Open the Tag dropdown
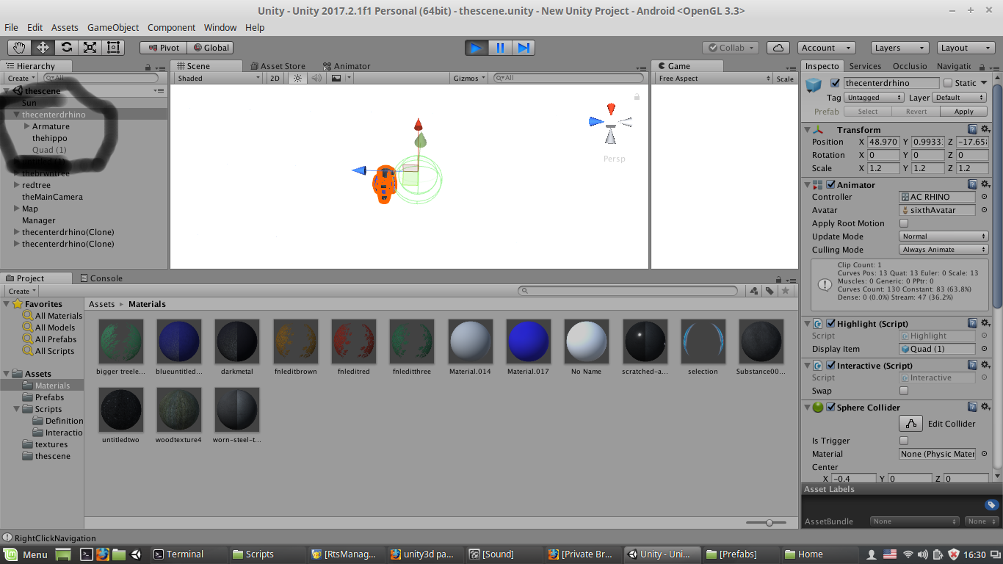The height and width of the screenshot is (564, 1003). [874, 98]
